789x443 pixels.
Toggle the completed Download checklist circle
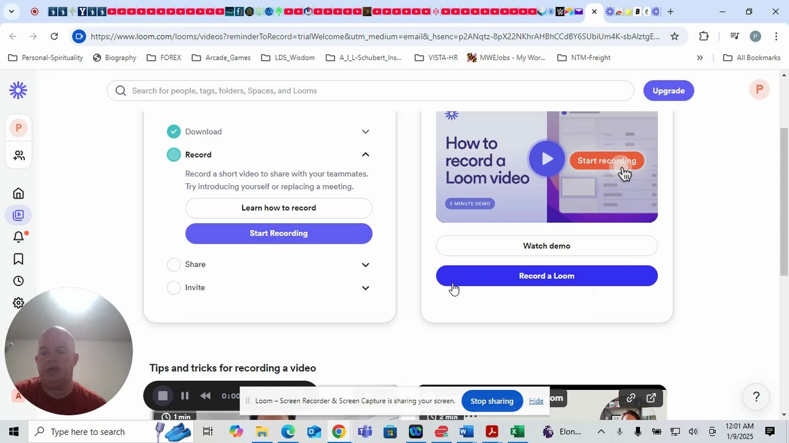tap(174, 132)
